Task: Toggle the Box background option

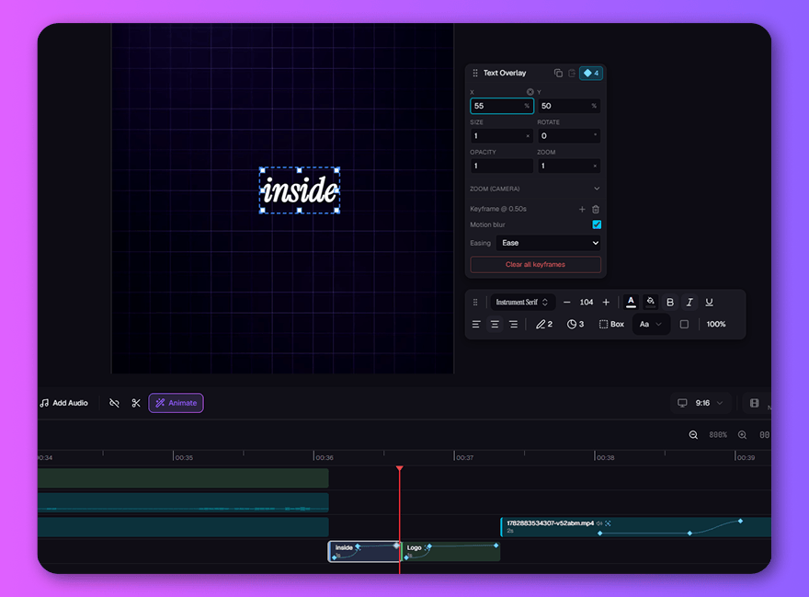Action: [611, 325]
